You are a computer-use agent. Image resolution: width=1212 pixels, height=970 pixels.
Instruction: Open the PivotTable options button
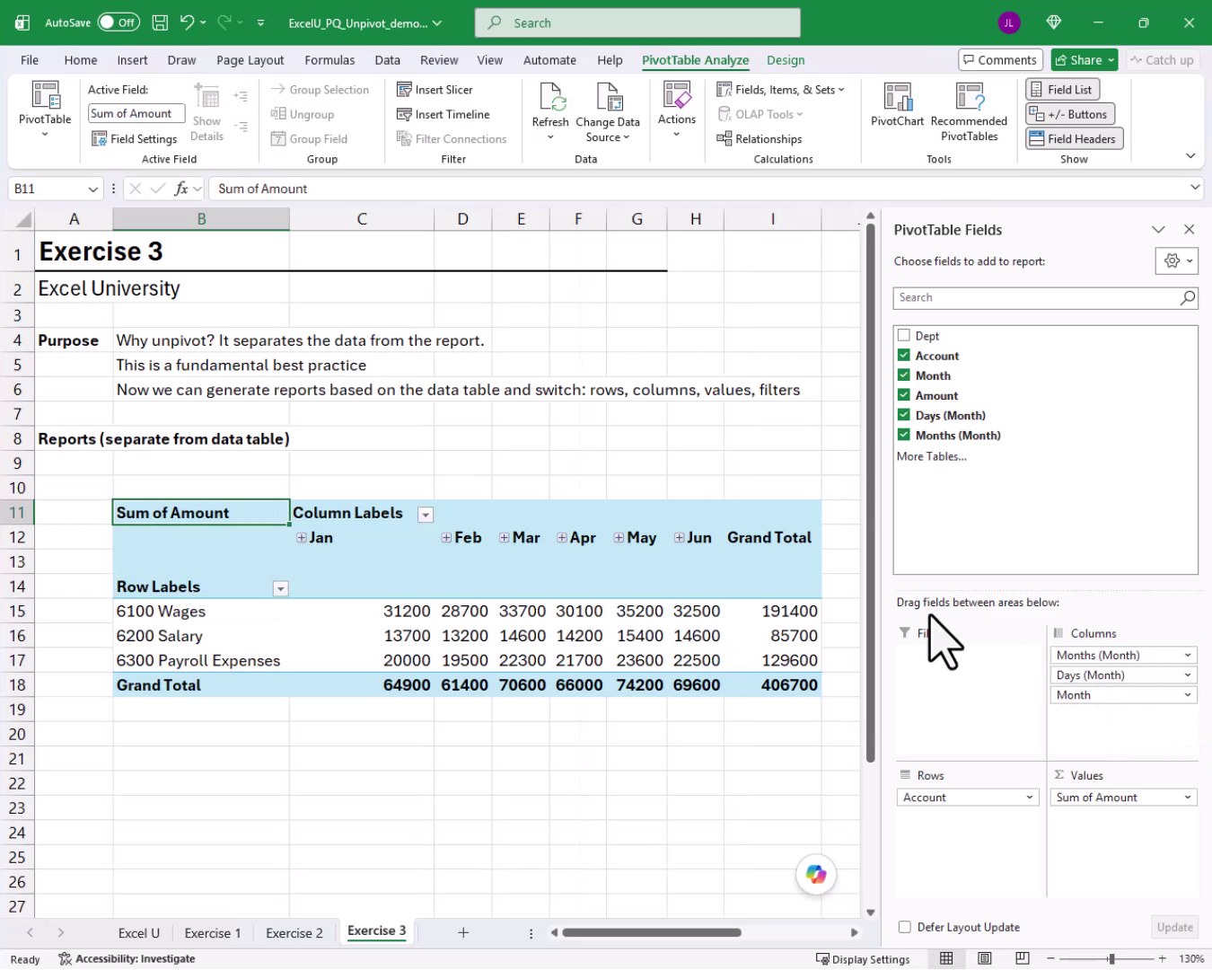tap(45, 110)
